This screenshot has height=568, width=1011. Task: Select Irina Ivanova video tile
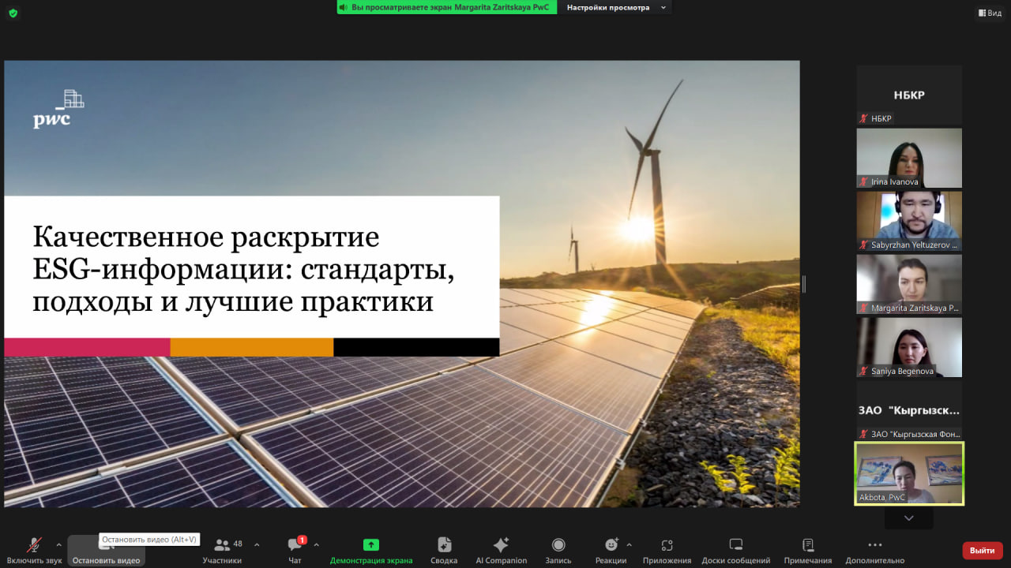909,158
